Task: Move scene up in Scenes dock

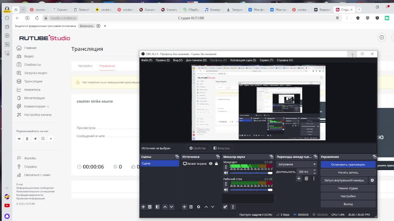Action: (165, 207)
